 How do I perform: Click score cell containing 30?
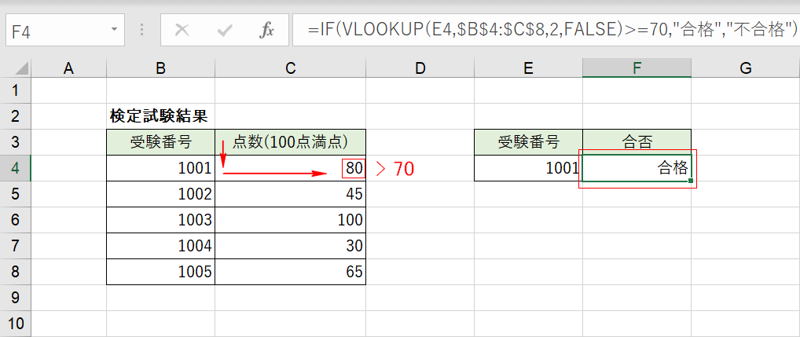(290, 246)
